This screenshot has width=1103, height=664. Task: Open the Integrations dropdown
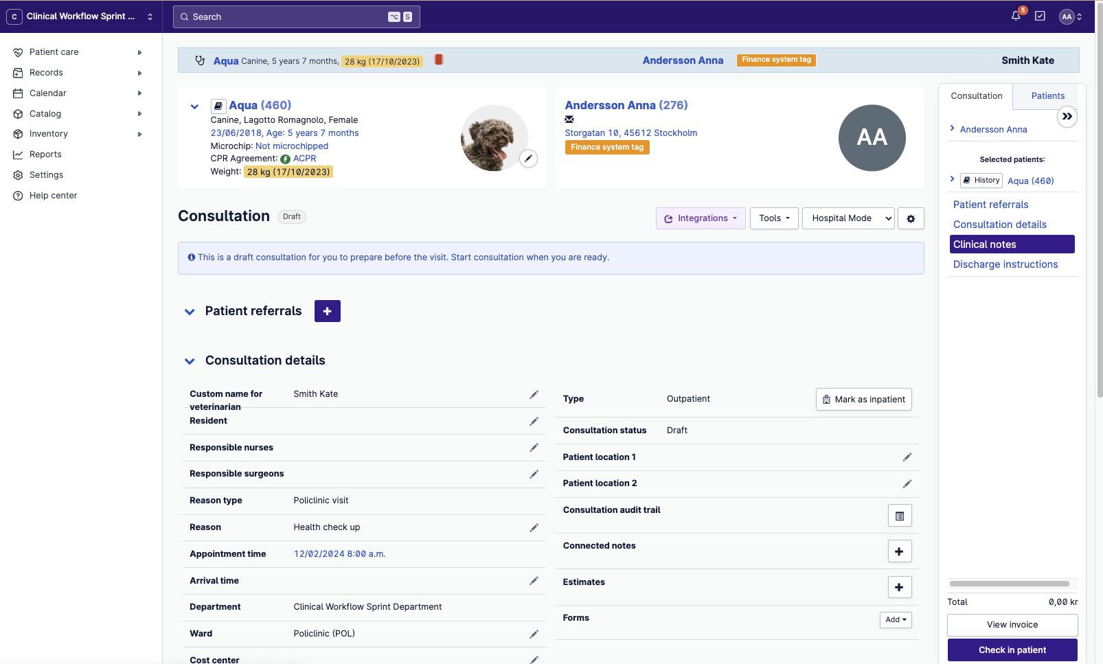coord(700,218)
